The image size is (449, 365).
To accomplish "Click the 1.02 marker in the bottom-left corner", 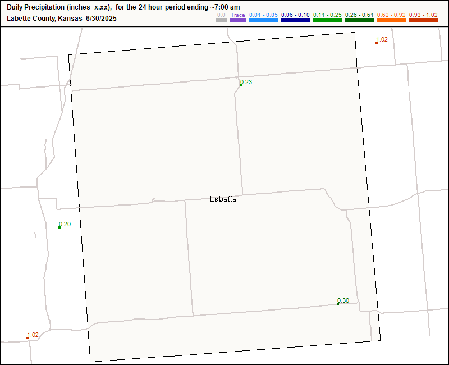I will [x=28, y=338].
